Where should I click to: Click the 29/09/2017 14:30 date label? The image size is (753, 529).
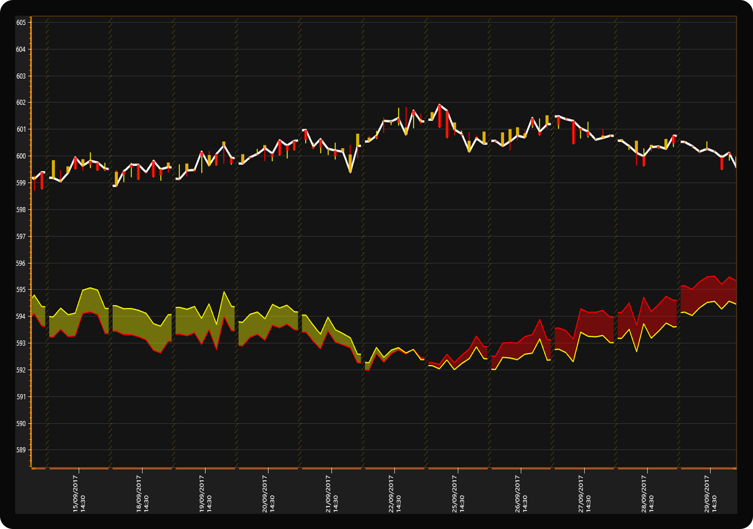pos(711,493)
